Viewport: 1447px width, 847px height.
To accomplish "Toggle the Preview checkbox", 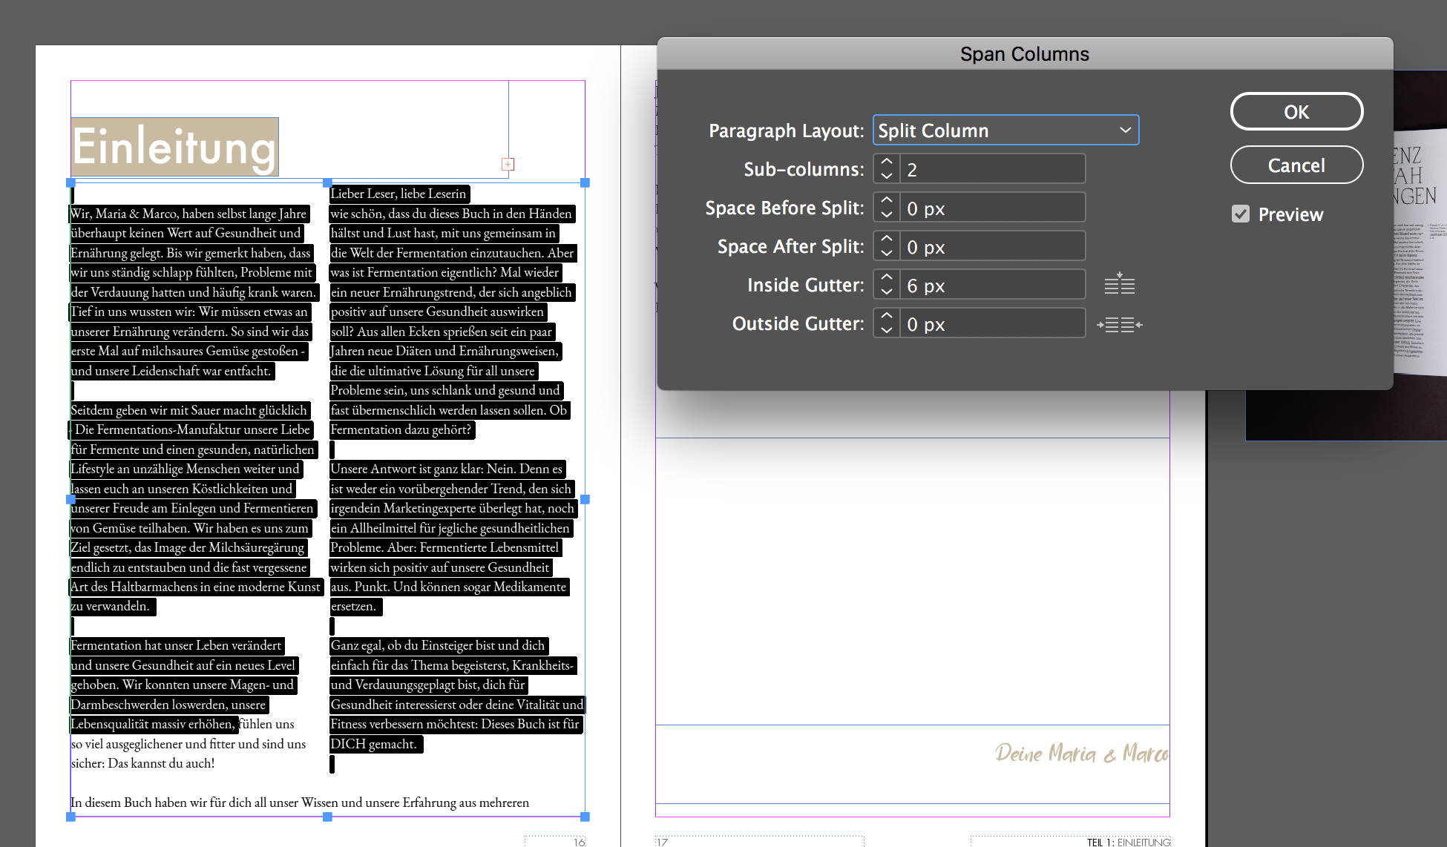I will click(1241, 214).
